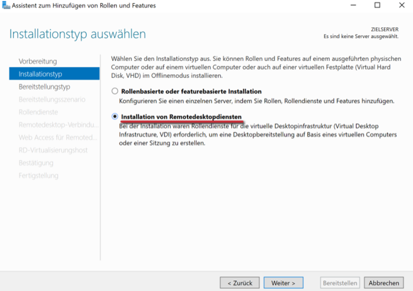Go to the Vorbereitung step
This screenshot has height=291, width=413.
pyautogui.click(x=38, y=61)
